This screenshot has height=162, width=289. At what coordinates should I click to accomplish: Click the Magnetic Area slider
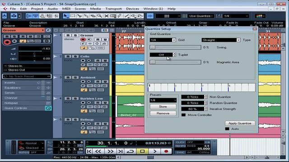click(x=175, y=62)
